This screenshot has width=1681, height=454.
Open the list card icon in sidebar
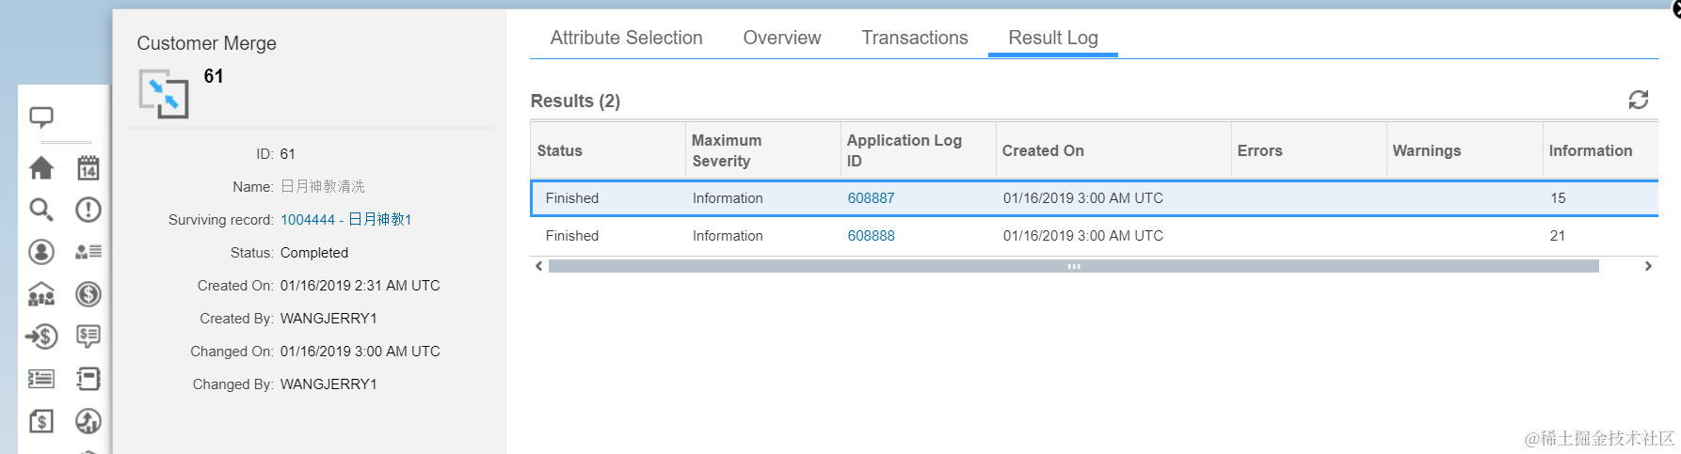[x=41, y=379]
